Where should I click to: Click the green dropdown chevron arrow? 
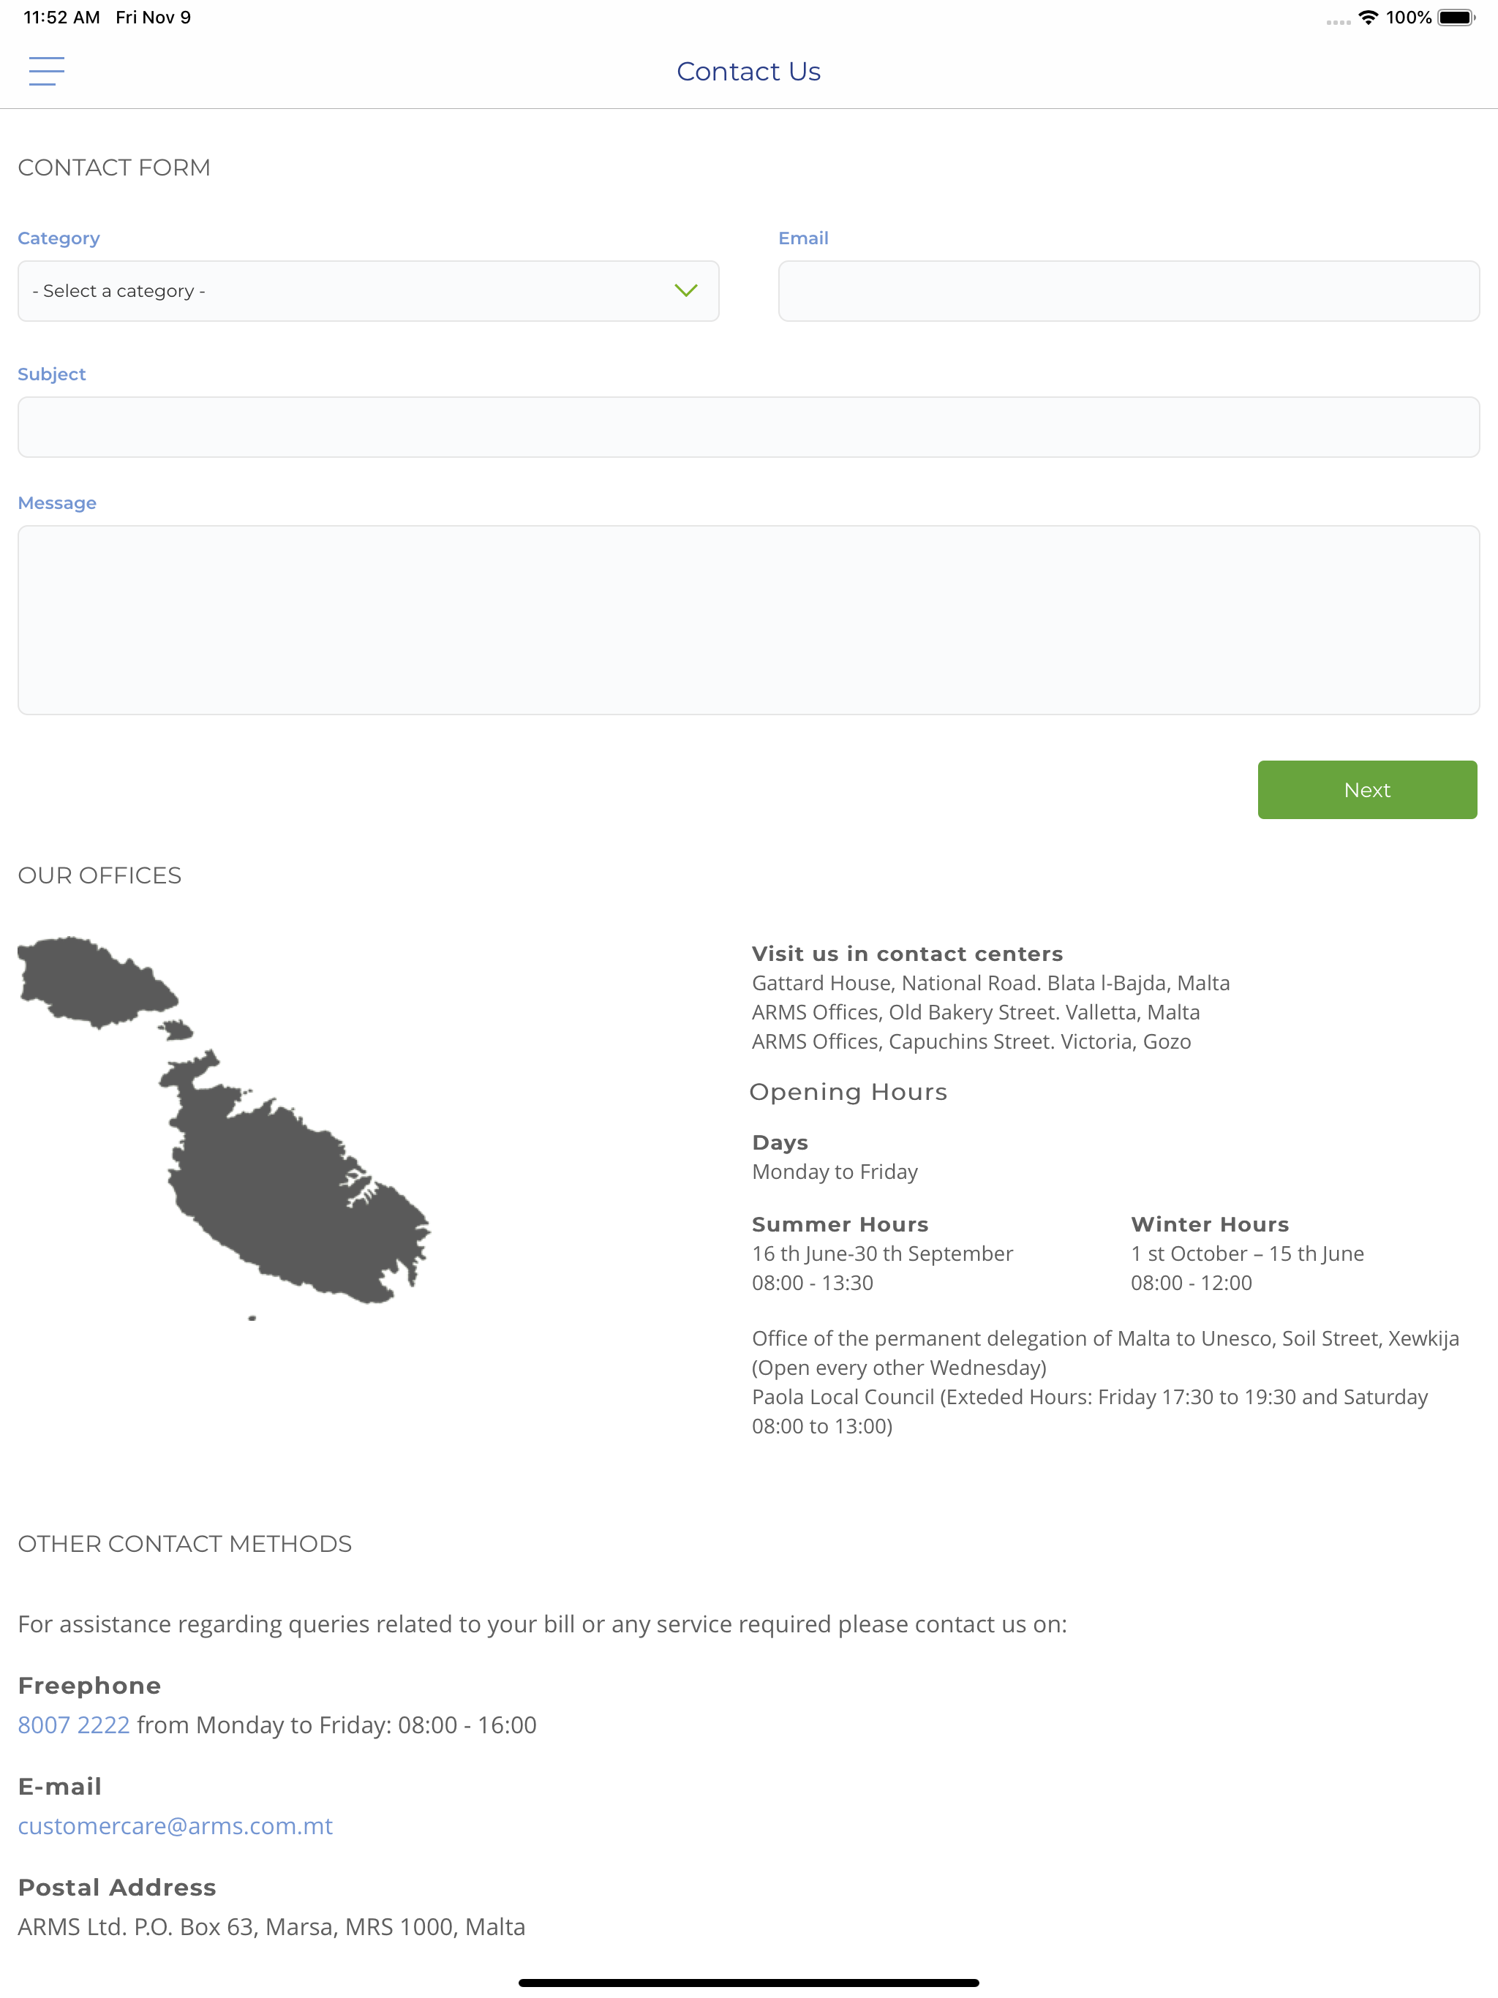686,291
